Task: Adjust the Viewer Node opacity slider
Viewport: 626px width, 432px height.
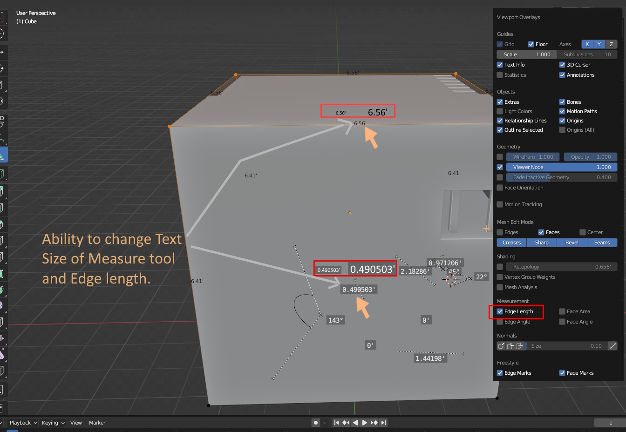Action: click(562, 167)
